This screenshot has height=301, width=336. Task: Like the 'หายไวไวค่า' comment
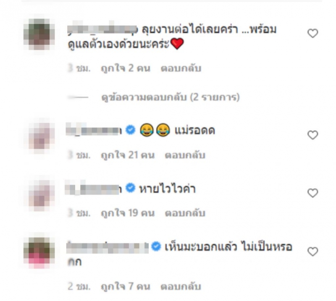coord(312,193)
